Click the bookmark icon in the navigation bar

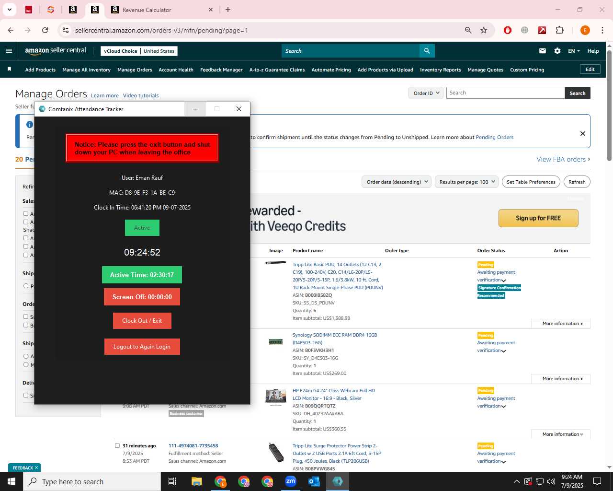tap(9, 70)
